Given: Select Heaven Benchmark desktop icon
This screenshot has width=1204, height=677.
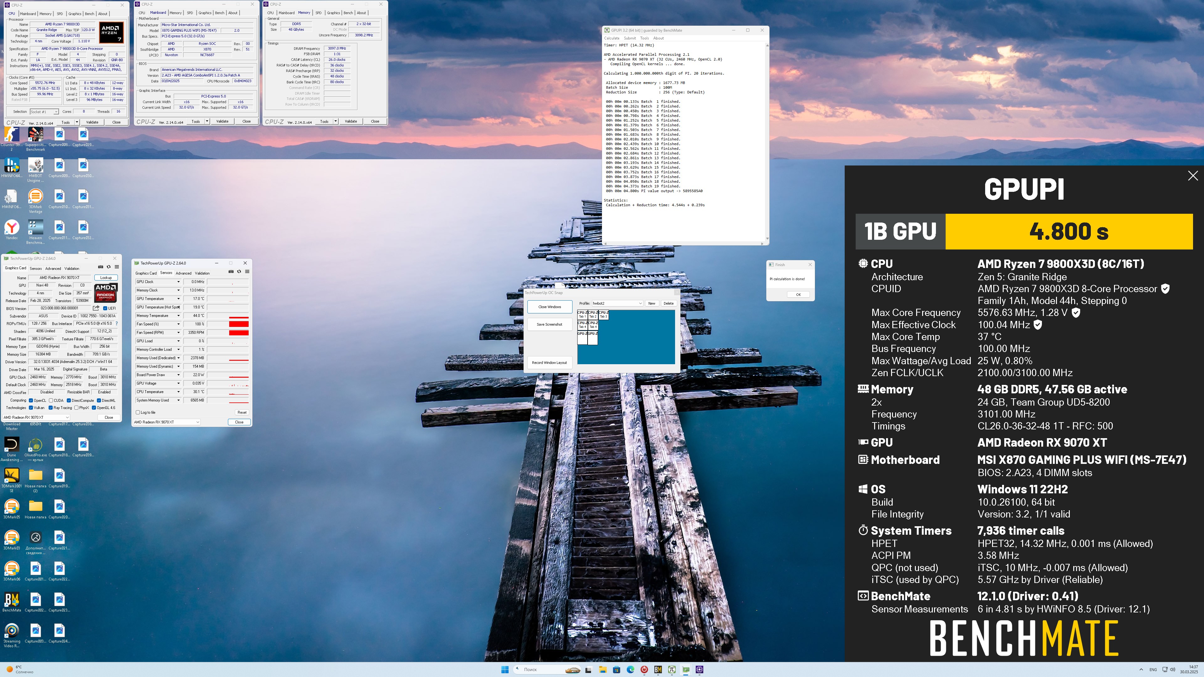Looking at the screenshot, I should [x=35, y=232].
